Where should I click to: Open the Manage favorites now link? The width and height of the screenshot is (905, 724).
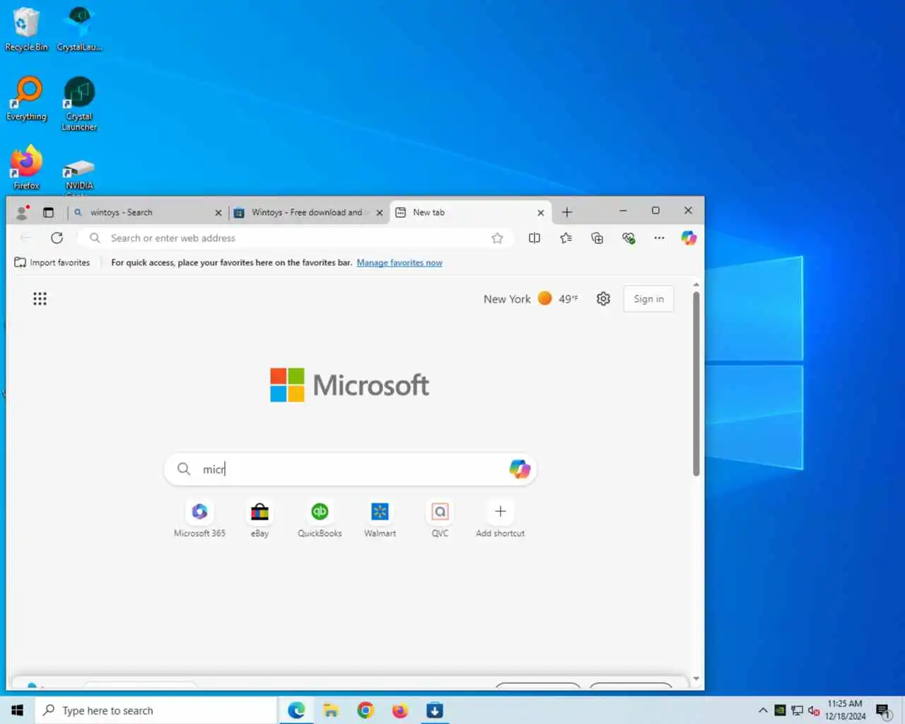[x=399, y=262]
